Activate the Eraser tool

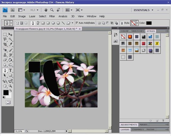click(5, 60)
